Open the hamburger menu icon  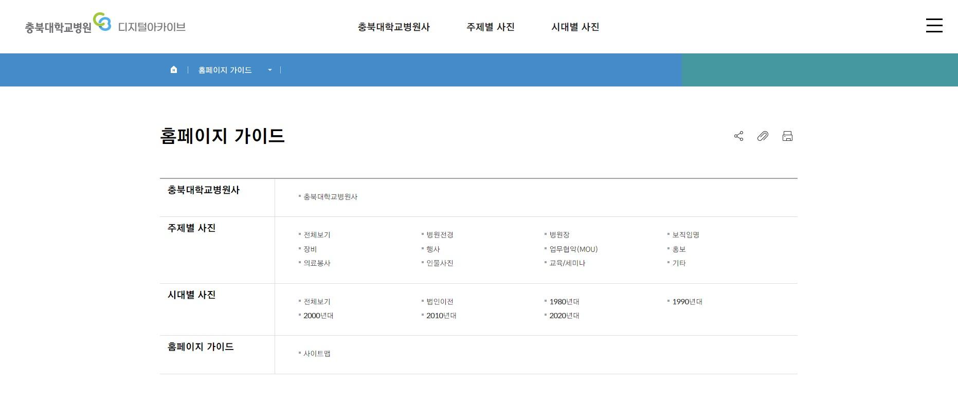[x=934, y=26]
